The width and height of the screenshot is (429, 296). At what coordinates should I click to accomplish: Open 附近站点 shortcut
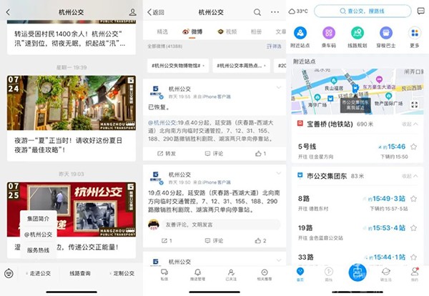tap(300, 37)
